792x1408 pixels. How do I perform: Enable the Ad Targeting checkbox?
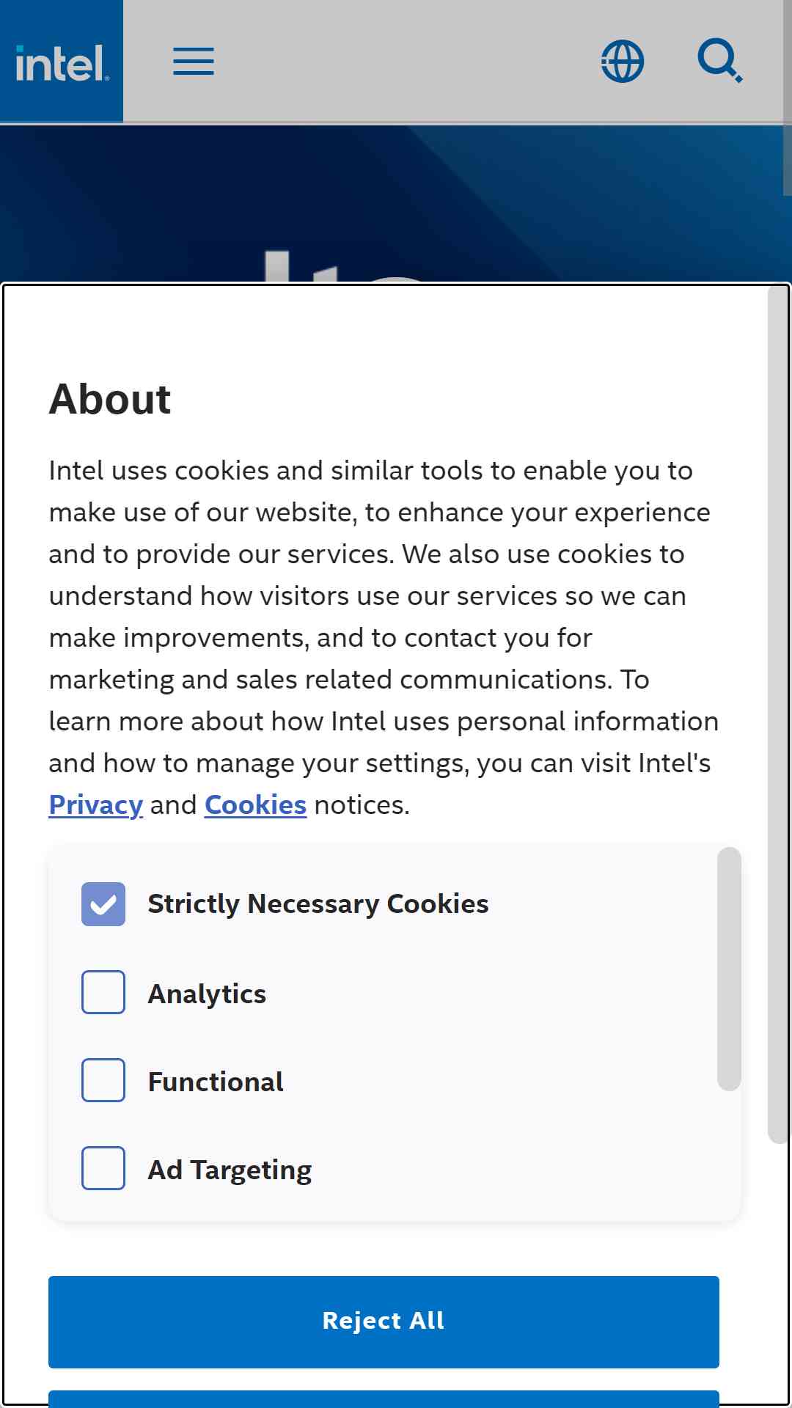103,1168
